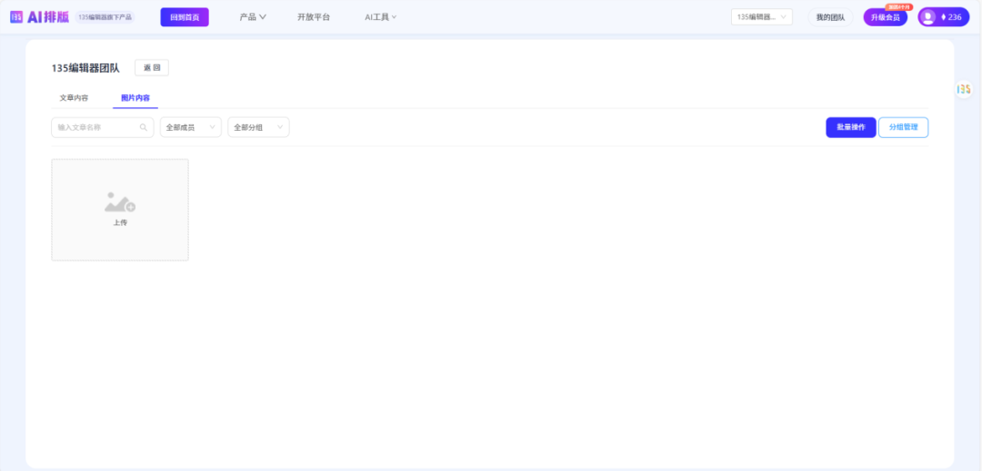Expand the AI工具 dropdown
Image resolution: width=982 pixels, height=471 pixels.
[x=381, y=17]
